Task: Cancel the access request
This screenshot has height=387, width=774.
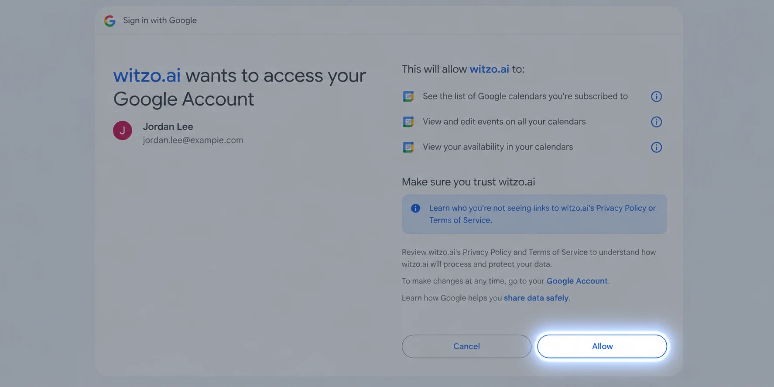Action: [x=466, y=346]
